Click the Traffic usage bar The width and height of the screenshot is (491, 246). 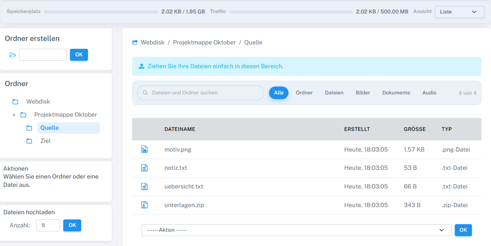(291, 12)
